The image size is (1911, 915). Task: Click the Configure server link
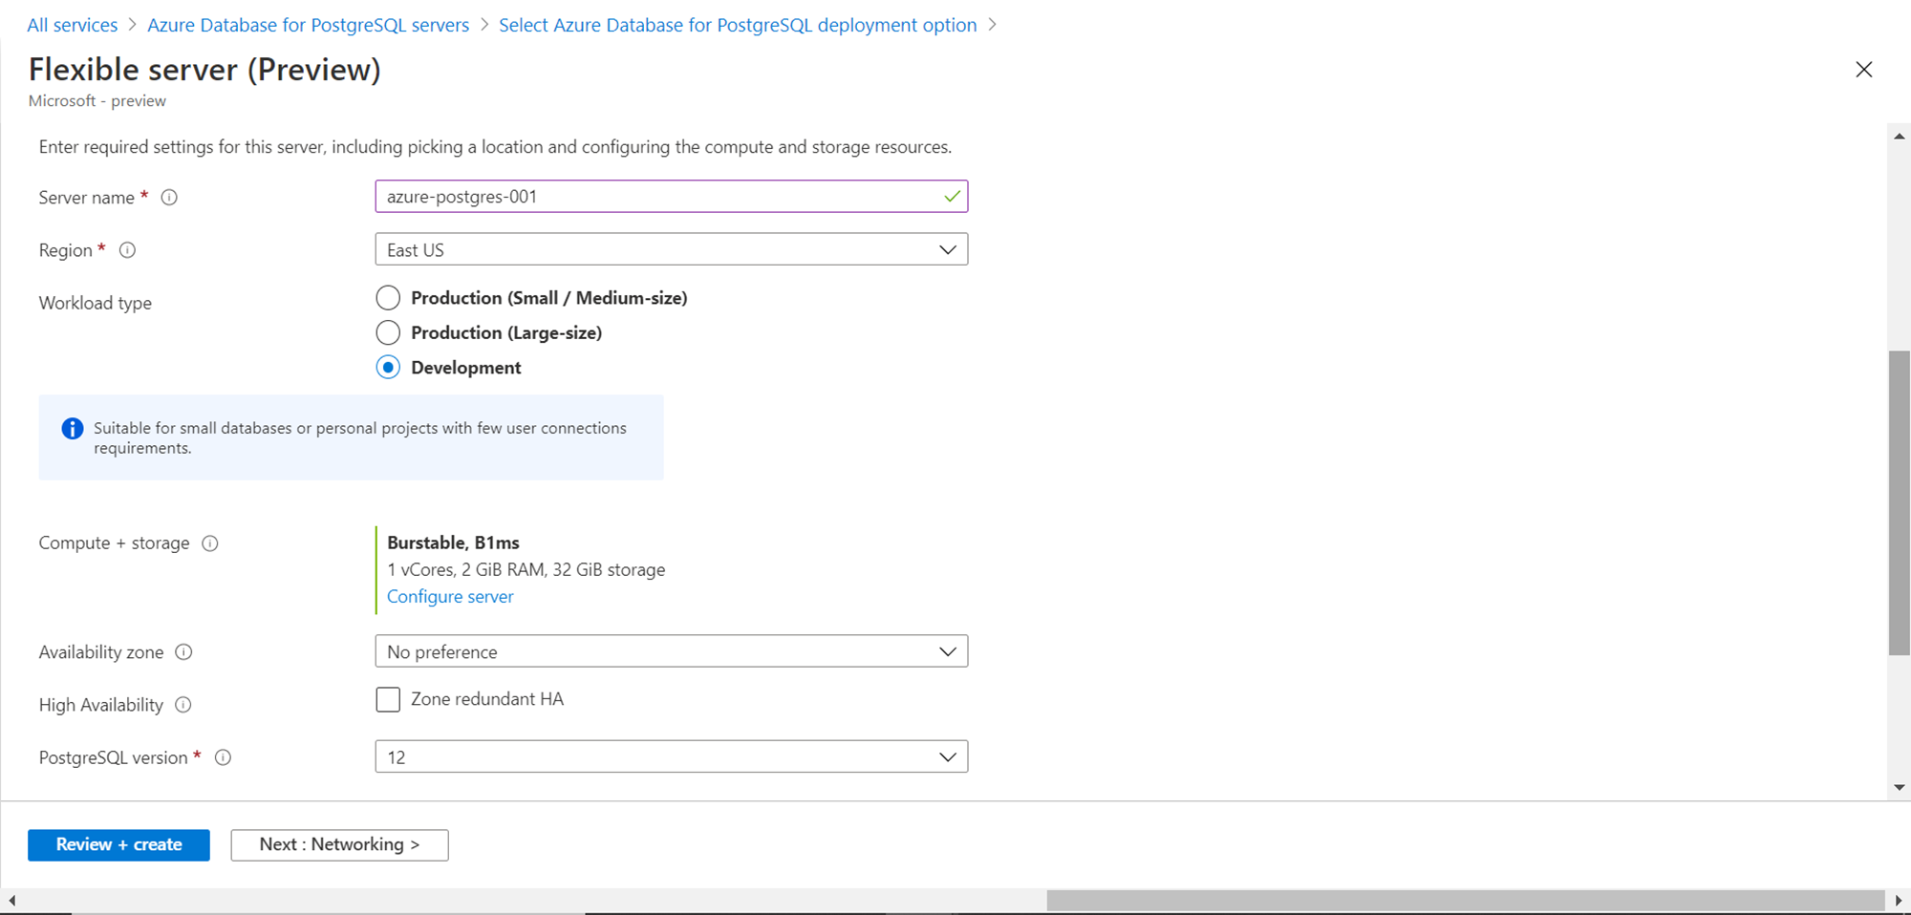(x=450, y=597)
